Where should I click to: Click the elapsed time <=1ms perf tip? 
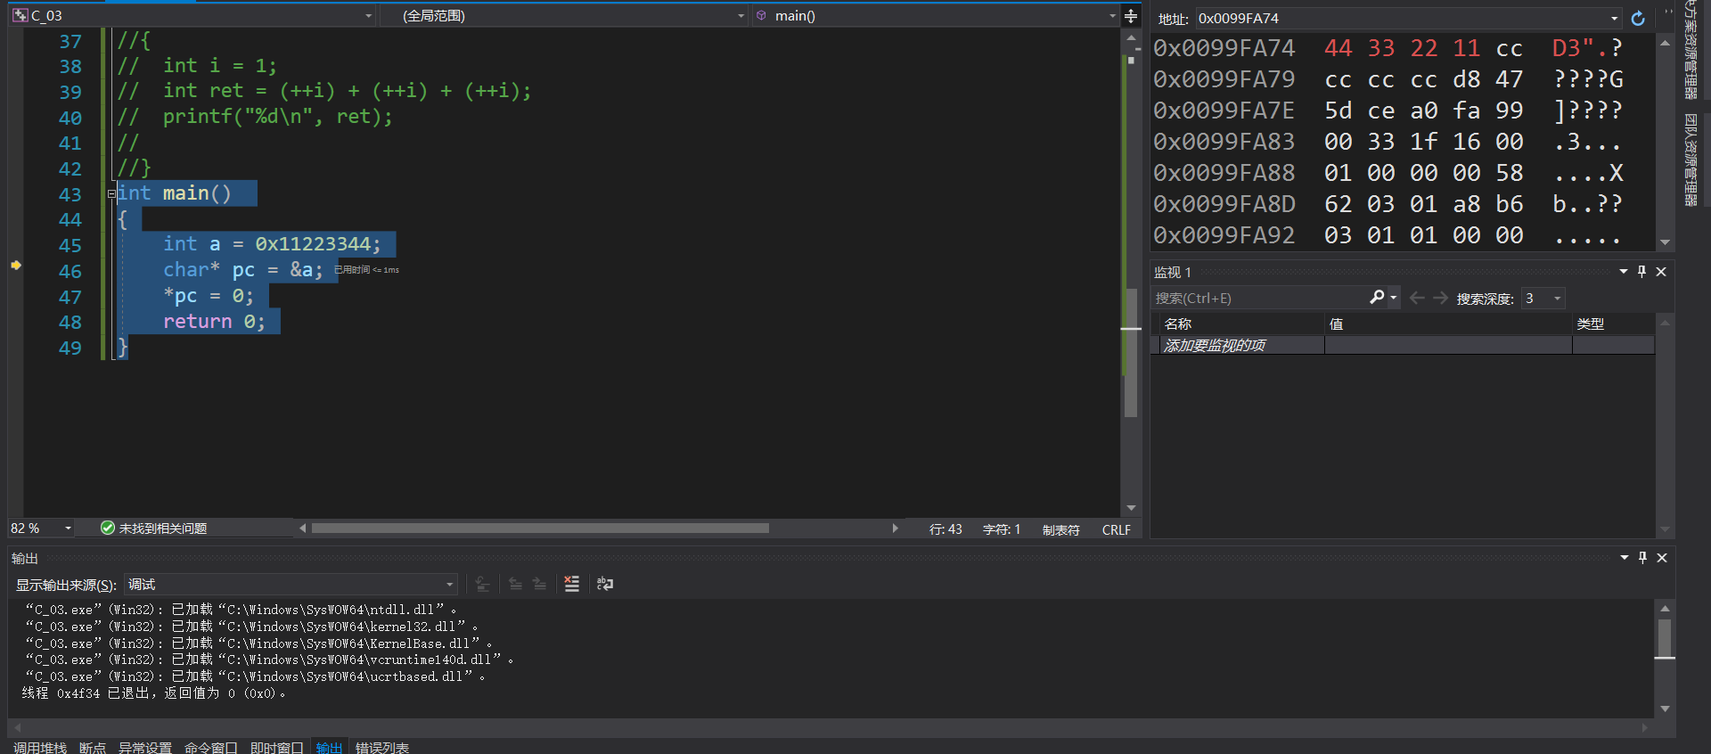(366, 270)
